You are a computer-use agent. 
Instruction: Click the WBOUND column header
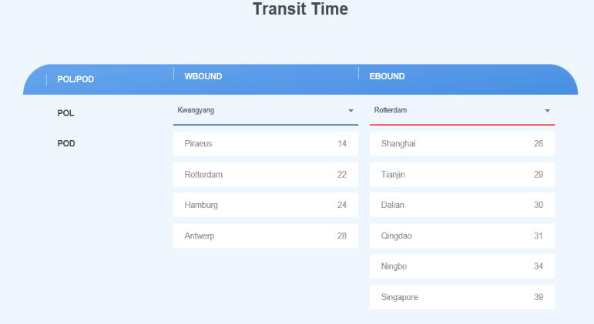pyautogui.click(x=203, y=76)
